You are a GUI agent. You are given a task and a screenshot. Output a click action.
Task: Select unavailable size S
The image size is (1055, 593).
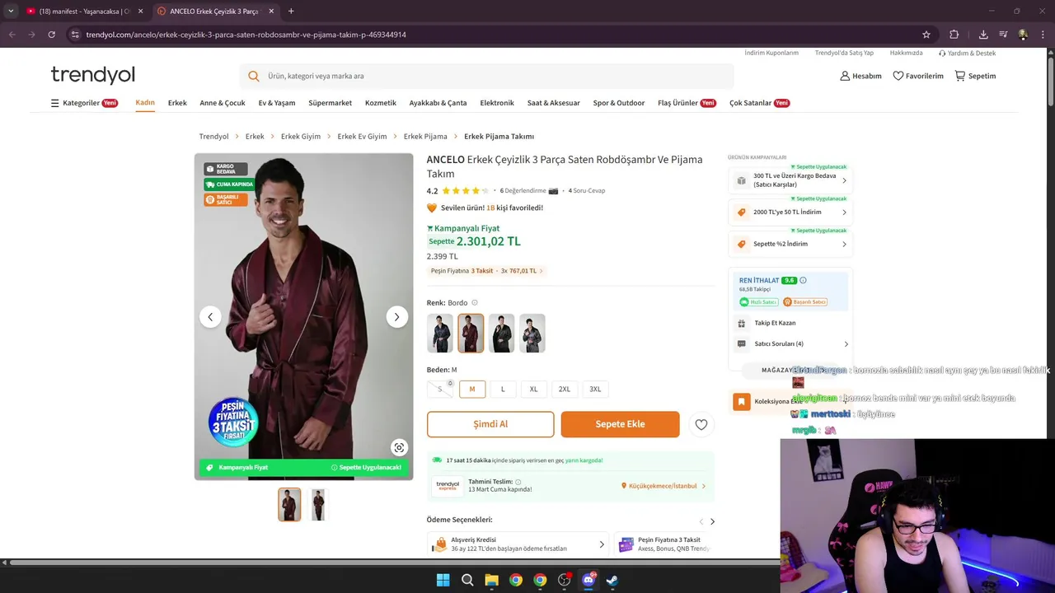click(x=440, y=389)
